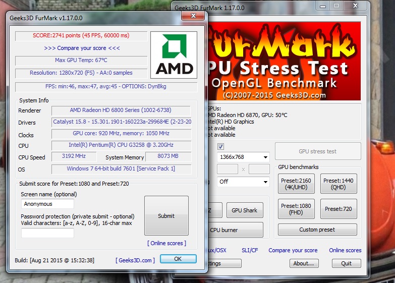Click the 3192 MHz CPU speed value
Viewport: 395px width, 283px height.
pos(74,156)
